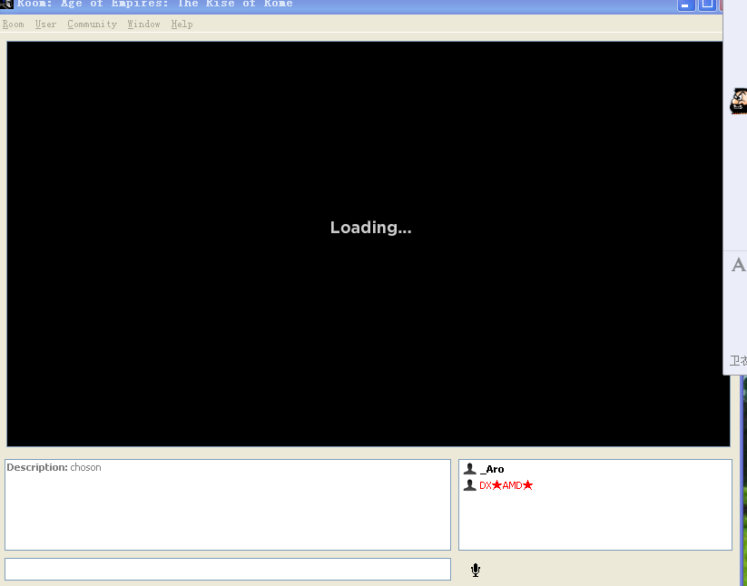
Task: Click the Loading... game display area
Action: 369,243
